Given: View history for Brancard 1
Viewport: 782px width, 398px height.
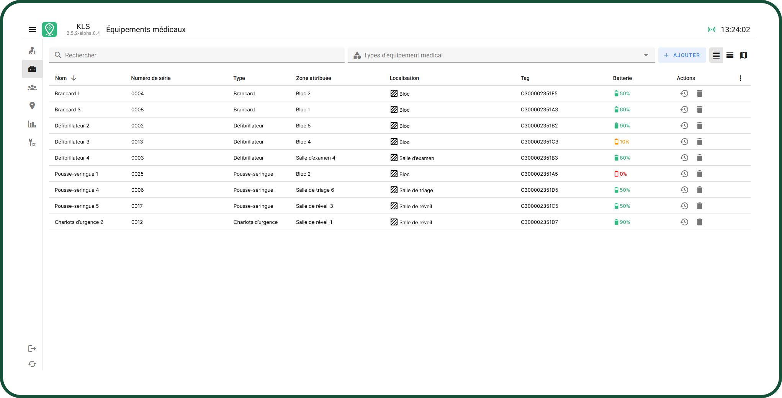Looking at the screenshot, I should tap(684, 93).
